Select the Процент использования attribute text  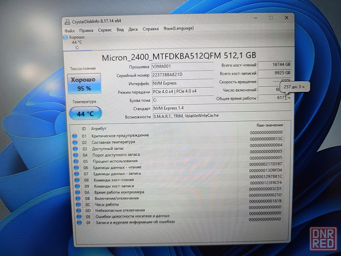click(115, 161)
